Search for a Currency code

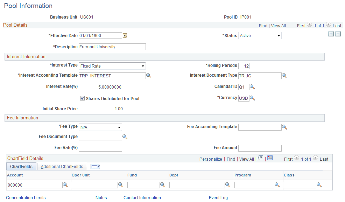[252, 98]
